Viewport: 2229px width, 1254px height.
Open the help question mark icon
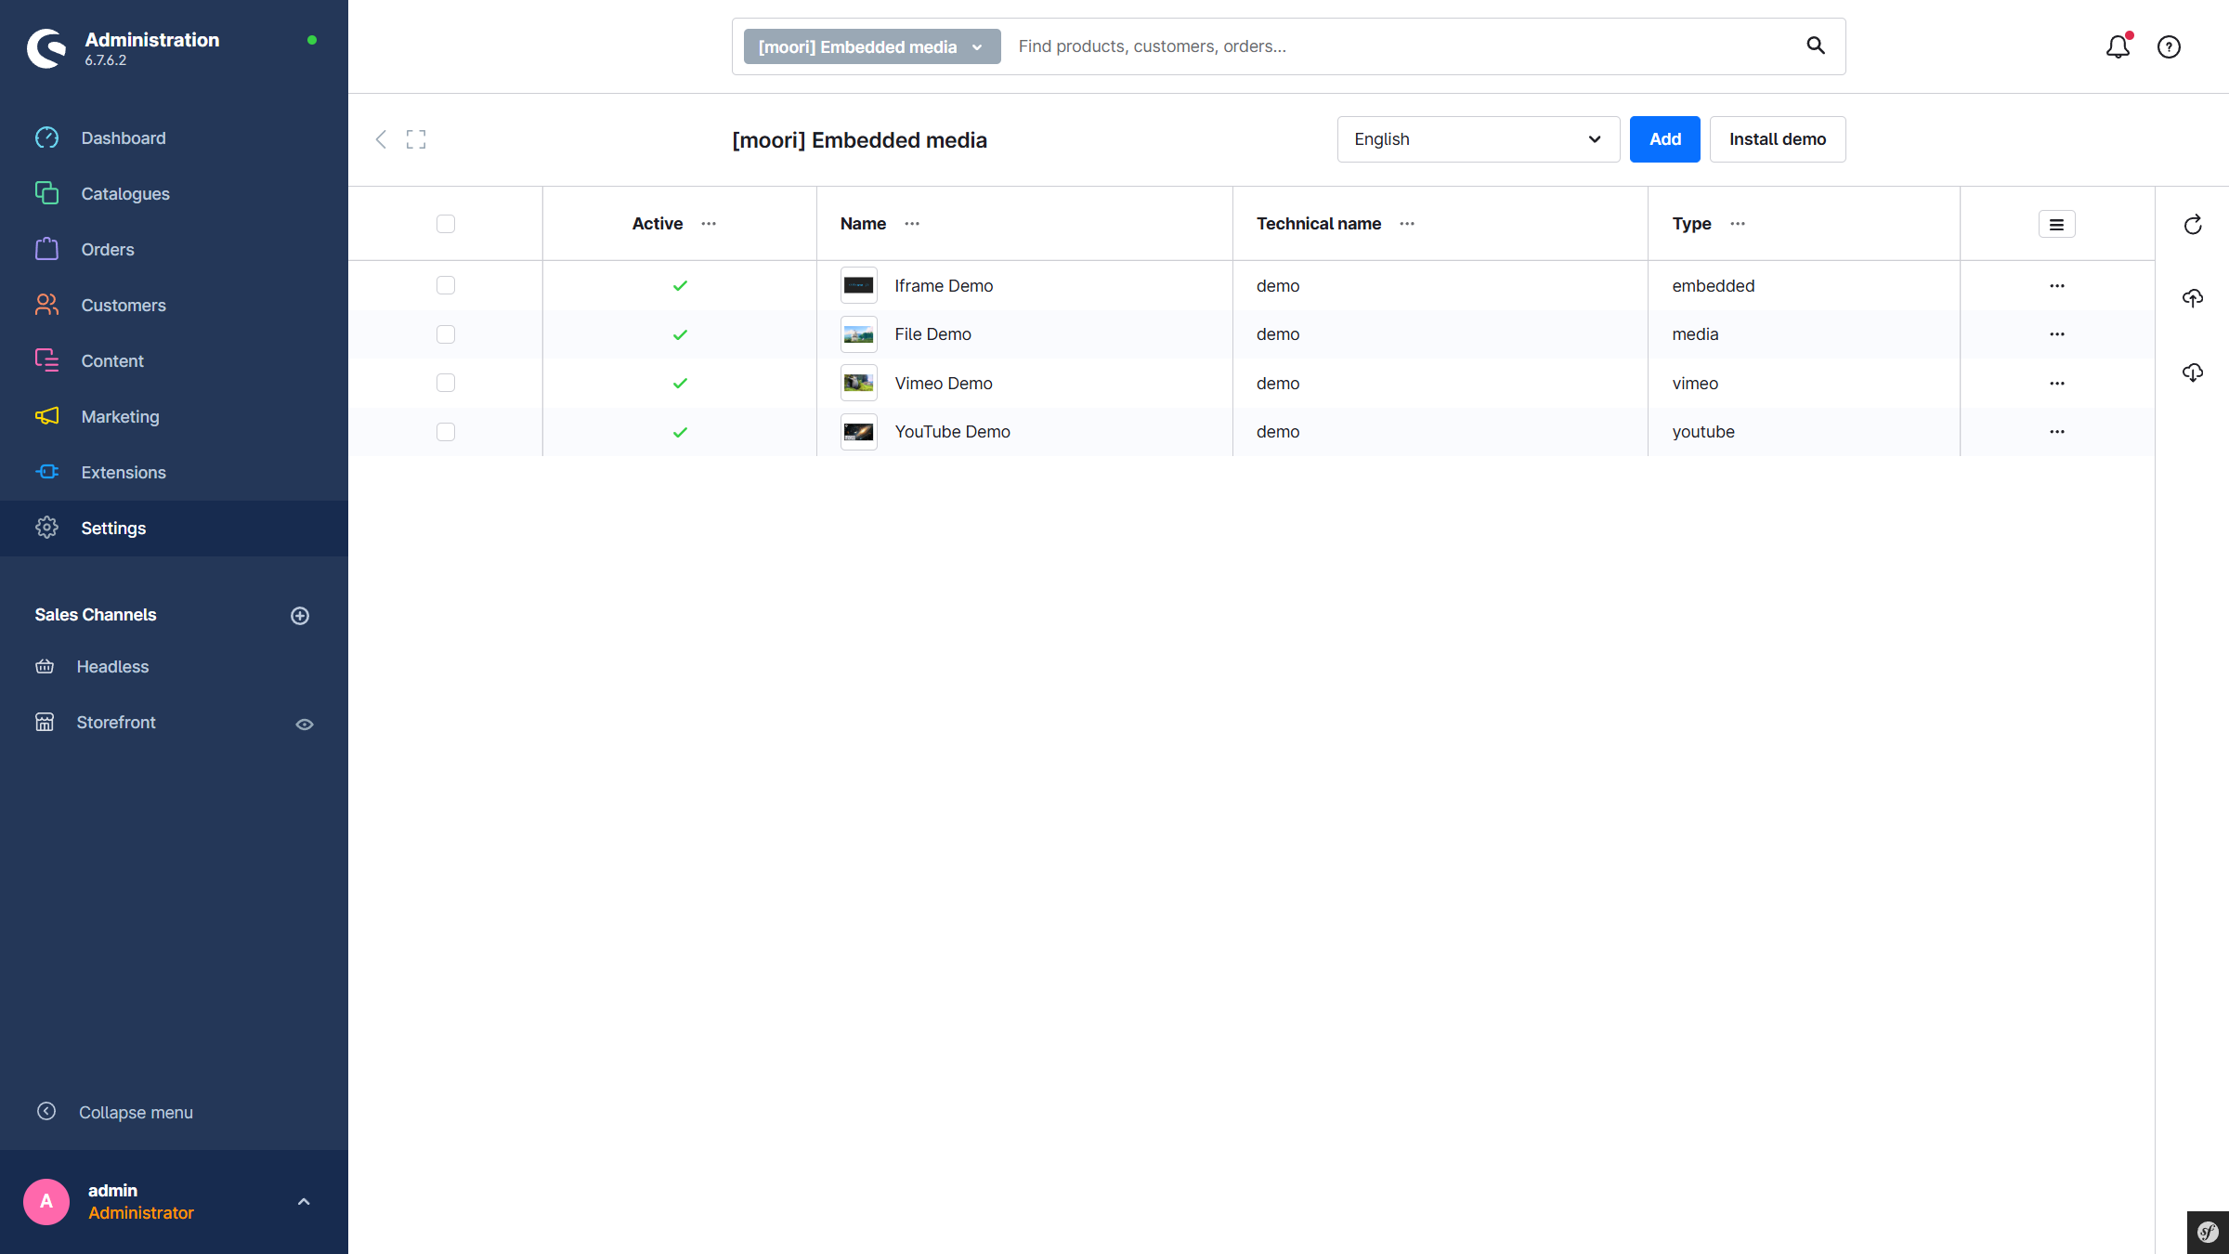coord(2169,46)
